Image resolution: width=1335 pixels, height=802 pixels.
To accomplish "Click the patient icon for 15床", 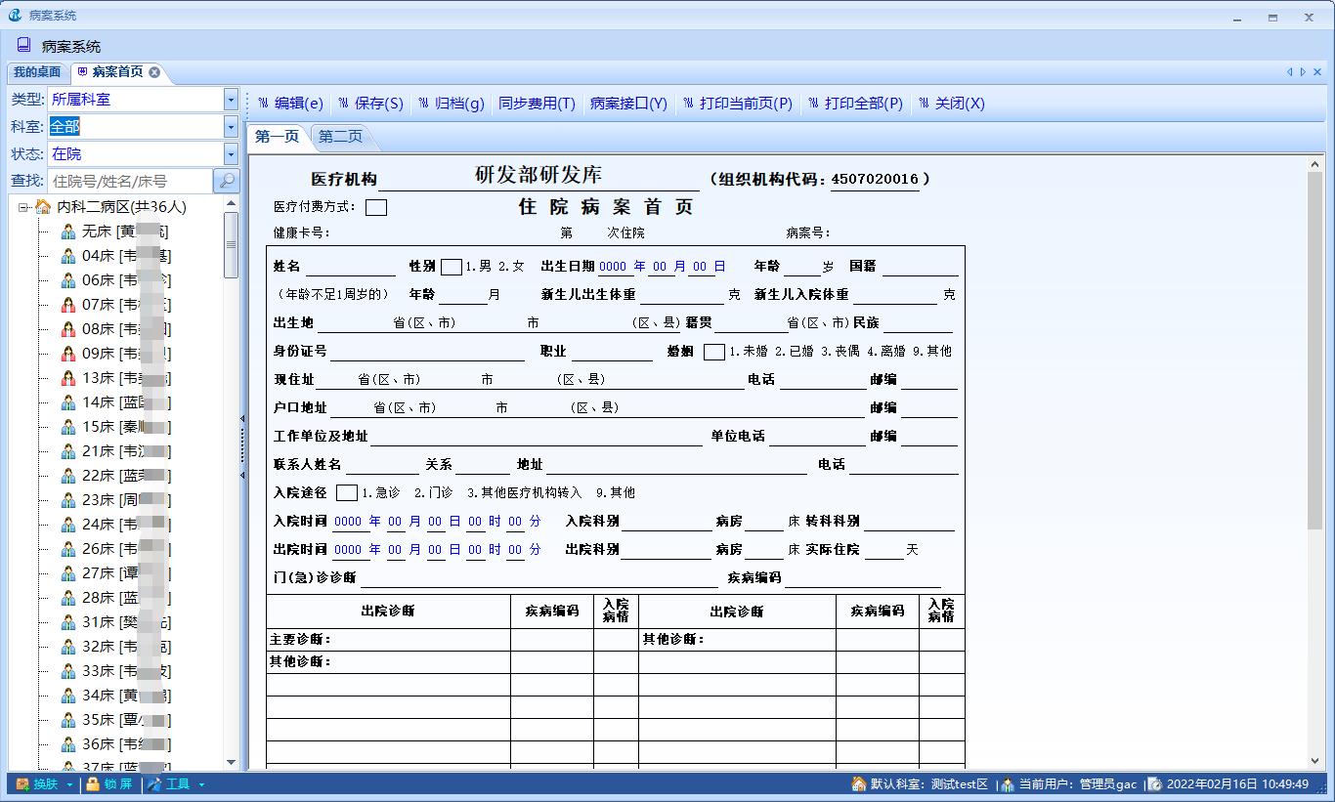I will pyautogui.click(x=68, y=427).
